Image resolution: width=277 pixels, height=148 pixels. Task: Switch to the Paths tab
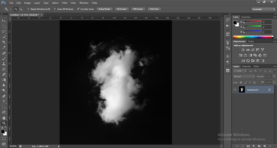click(x=256, y=67)
